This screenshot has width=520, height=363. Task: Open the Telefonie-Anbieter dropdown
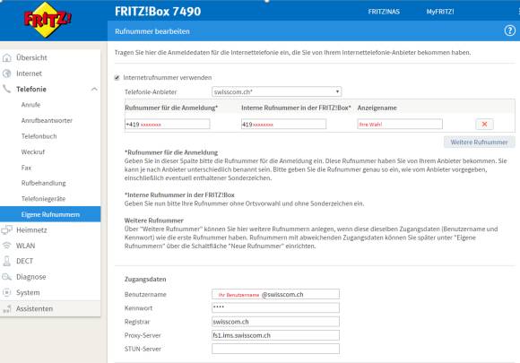(x=276, y=91)
